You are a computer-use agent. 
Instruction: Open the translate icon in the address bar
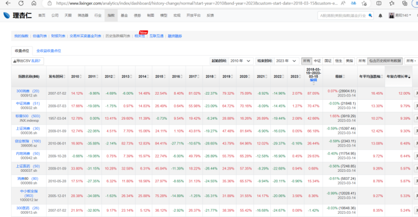pos(353,3)
